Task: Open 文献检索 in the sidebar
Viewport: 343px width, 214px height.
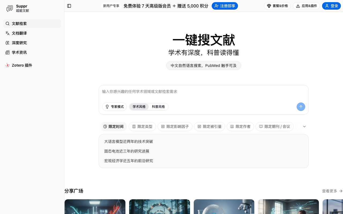Action: coord(32,24)
